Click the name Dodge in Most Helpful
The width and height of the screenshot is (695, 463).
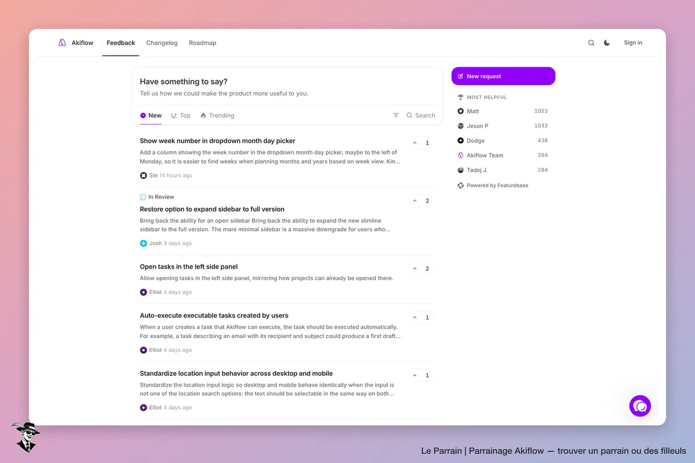[475, 141]
